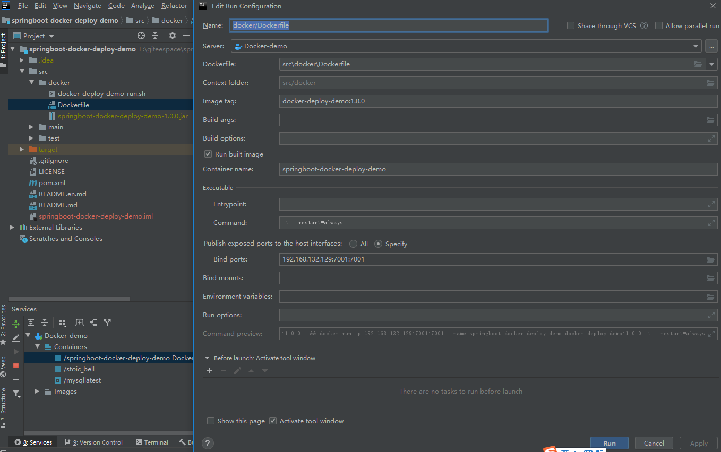The width and height of the screenshot is (721, 452).
Task: Click the Image tag input field
Action: pos(499,101)
